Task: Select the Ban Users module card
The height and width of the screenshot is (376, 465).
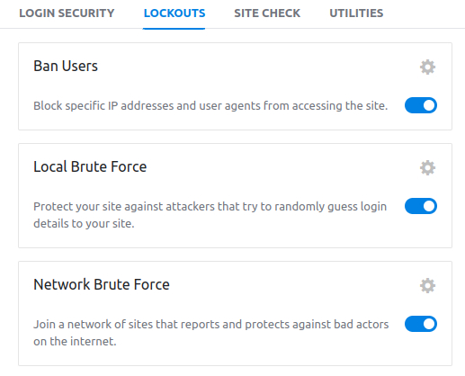Action: 235,86
